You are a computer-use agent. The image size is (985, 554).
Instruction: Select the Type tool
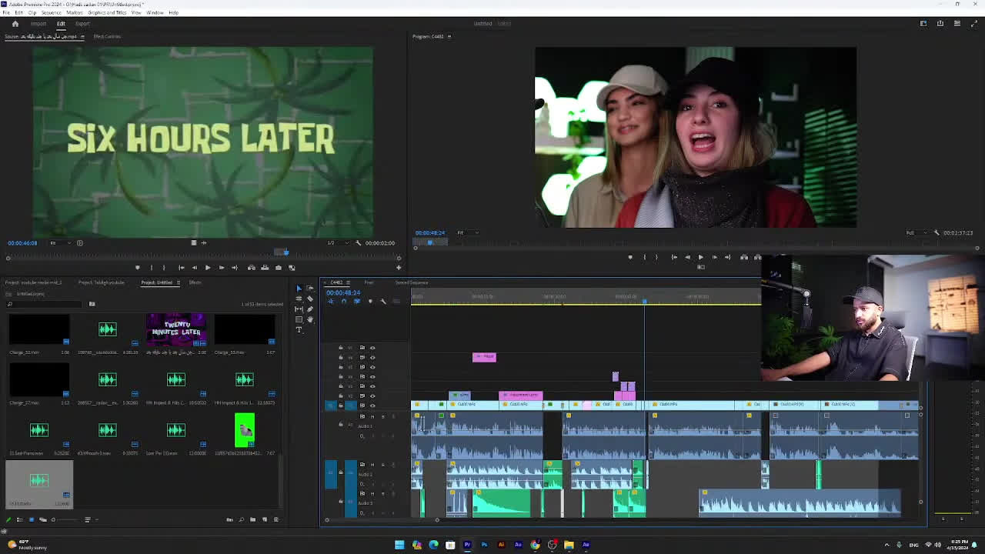coord(299,330)
